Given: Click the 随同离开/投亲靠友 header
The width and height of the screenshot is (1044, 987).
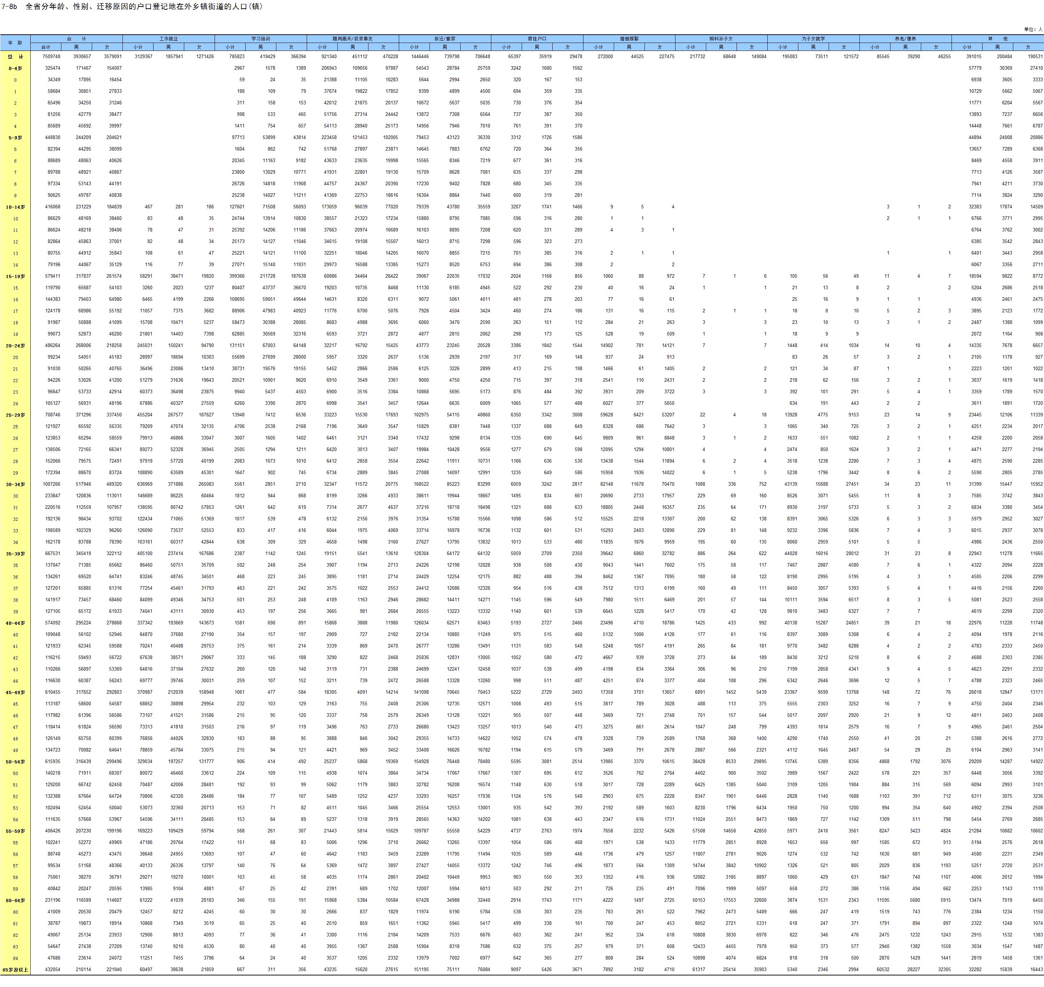Looking at the screenshot, I should click(353, 39).
